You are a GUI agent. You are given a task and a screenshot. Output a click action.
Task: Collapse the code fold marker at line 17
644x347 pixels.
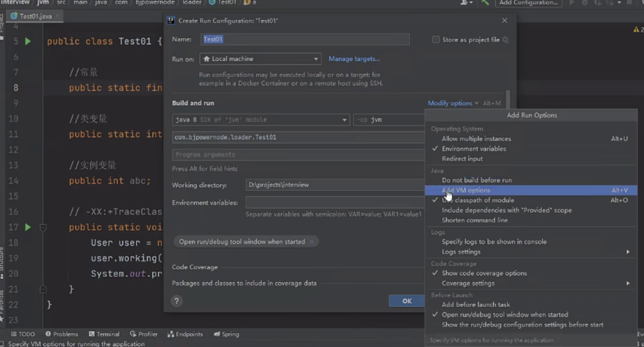43,228
